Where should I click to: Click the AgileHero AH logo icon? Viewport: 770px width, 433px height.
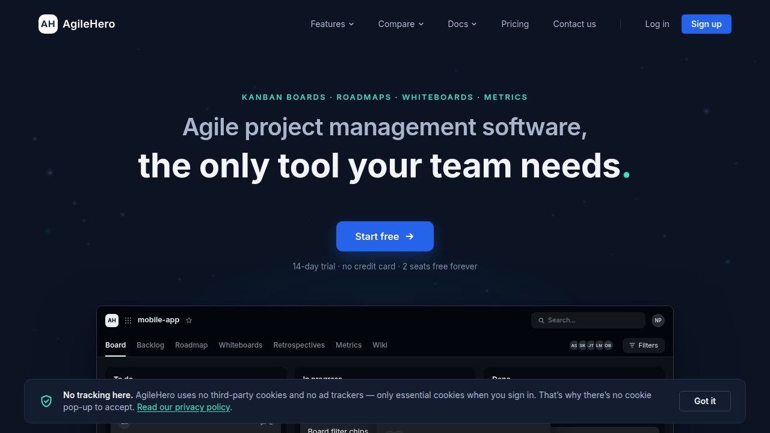coord(48,24)
